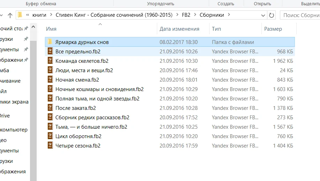Expand chevron after книги breadcrumb
The image size is (320, 181).
[x=51, y=15]
